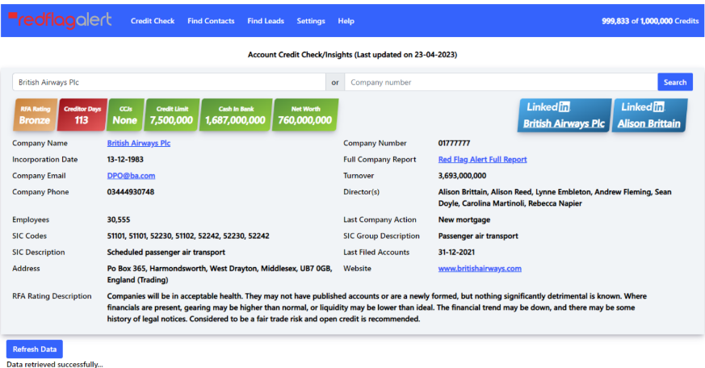Click the Data retrieved successfully status
This screenshot has height=368, width=705.
point(54,364)
